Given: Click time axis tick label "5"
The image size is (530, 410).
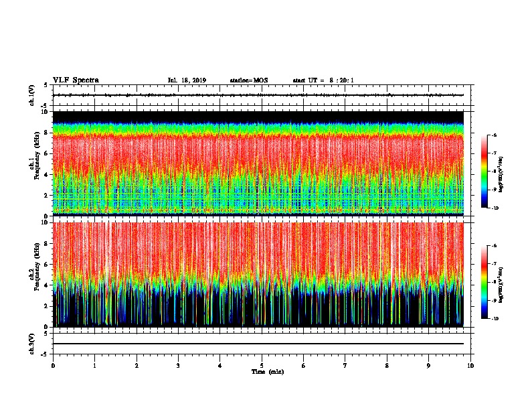Looking at the screenshot, I should point(262,366).
